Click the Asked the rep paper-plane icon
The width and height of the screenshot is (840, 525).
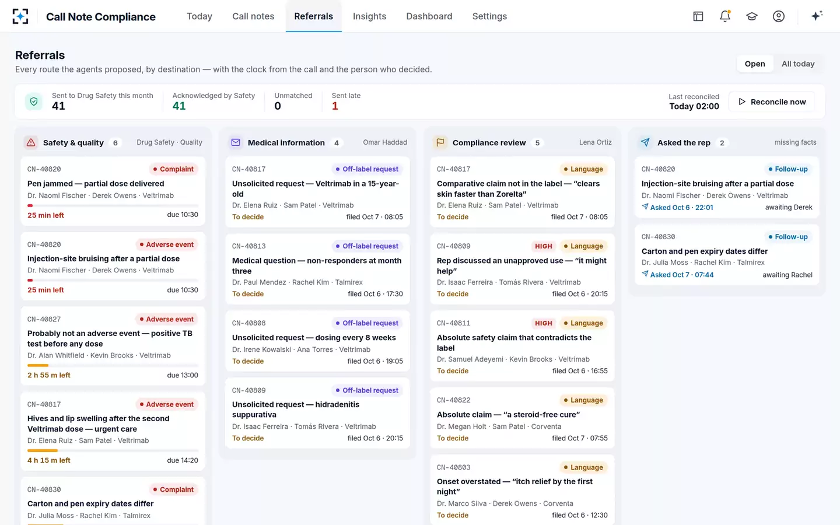pos(645,142)
